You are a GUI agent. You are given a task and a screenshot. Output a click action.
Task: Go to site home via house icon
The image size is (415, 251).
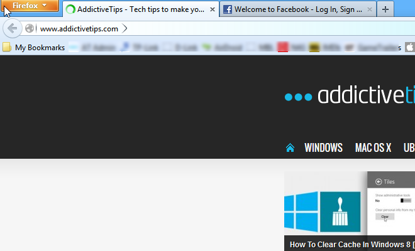[290, 147]
